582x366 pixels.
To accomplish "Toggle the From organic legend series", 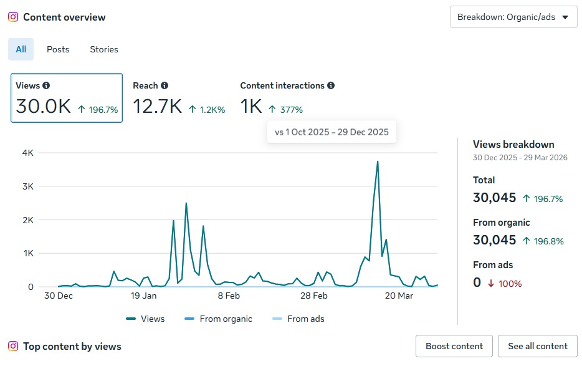I will [218, 319].
